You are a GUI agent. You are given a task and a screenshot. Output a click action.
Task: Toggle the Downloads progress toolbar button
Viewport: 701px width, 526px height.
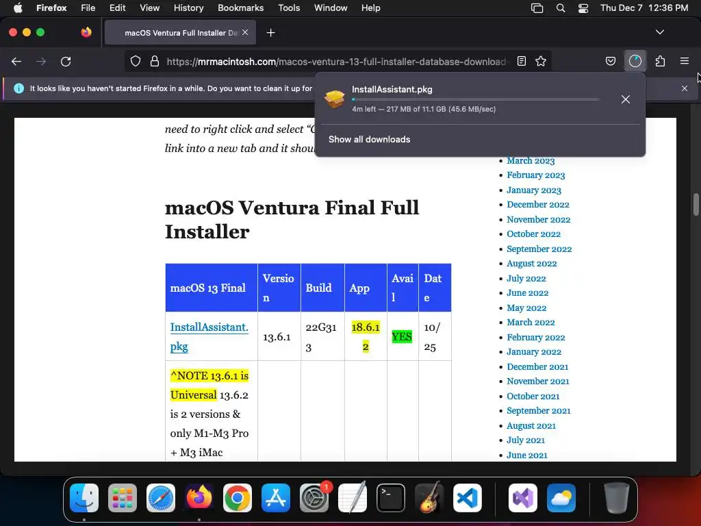635,61
